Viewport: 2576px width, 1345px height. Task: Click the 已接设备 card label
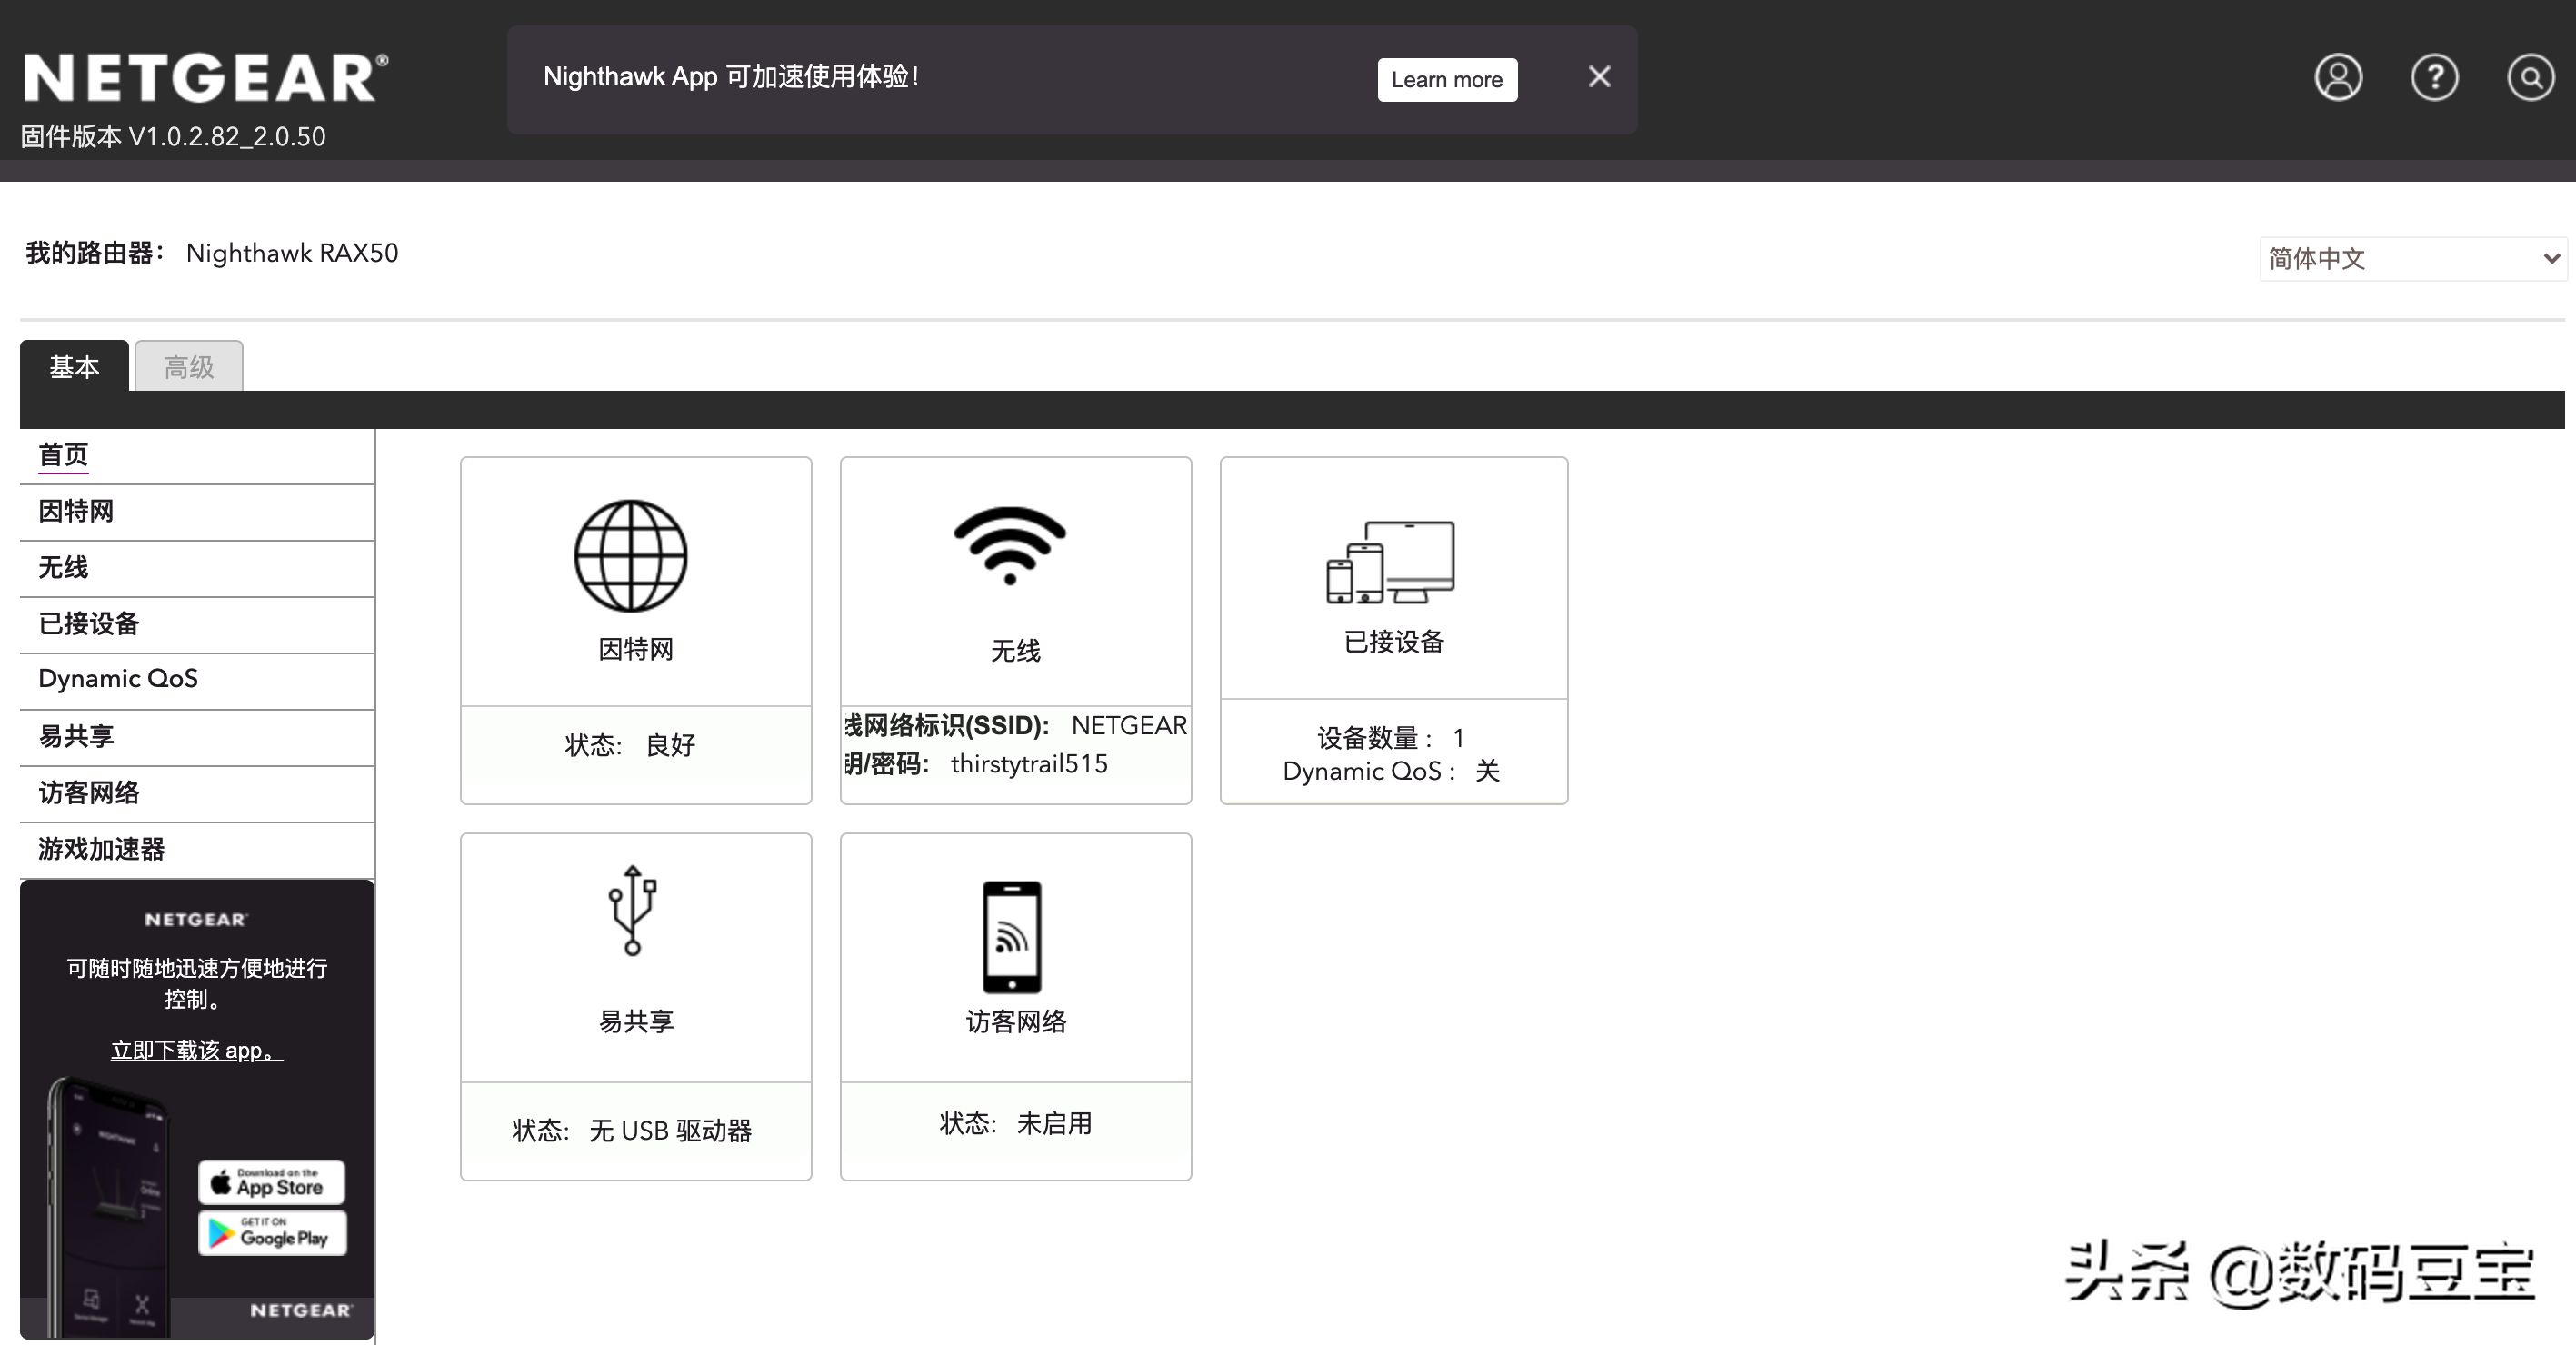tap(1394, 642)
